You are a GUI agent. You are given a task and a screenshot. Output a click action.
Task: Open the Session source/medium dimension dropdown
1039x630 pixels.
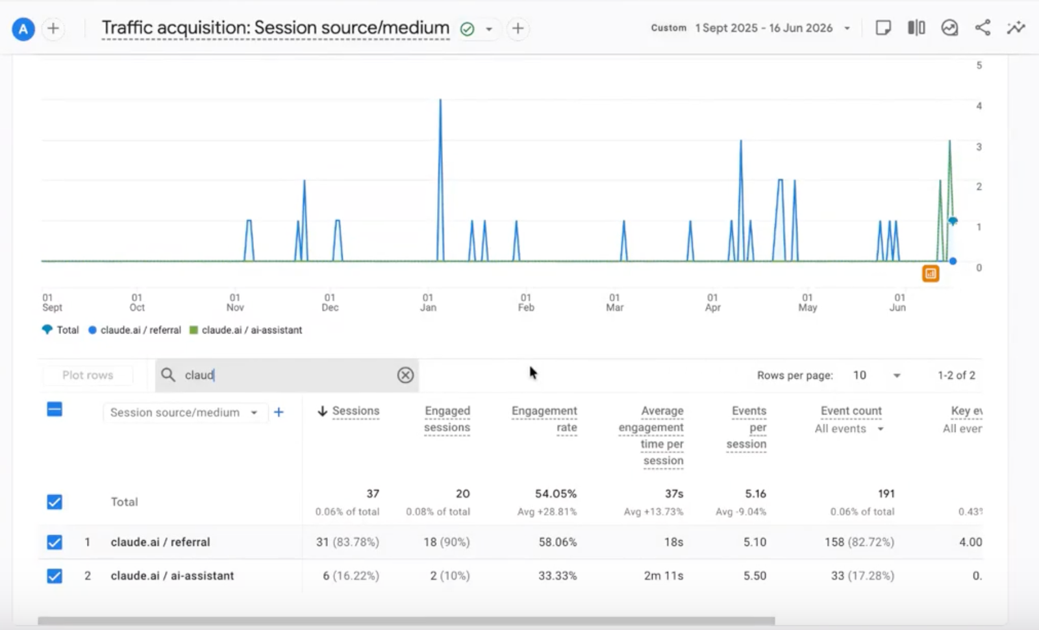pos(184,413)
